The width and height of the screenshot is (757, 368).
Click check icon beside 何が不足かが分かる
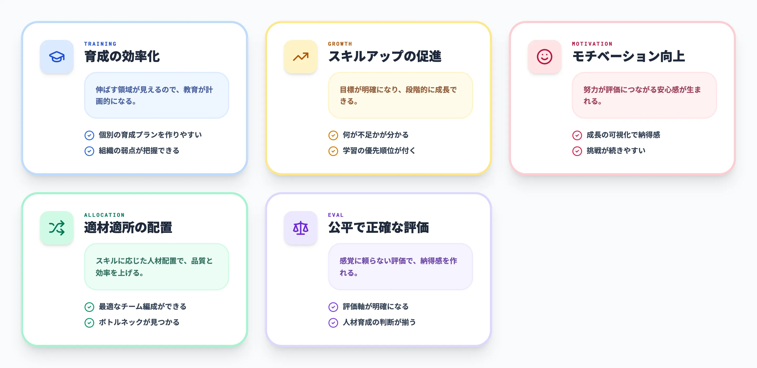click(333, 135)
